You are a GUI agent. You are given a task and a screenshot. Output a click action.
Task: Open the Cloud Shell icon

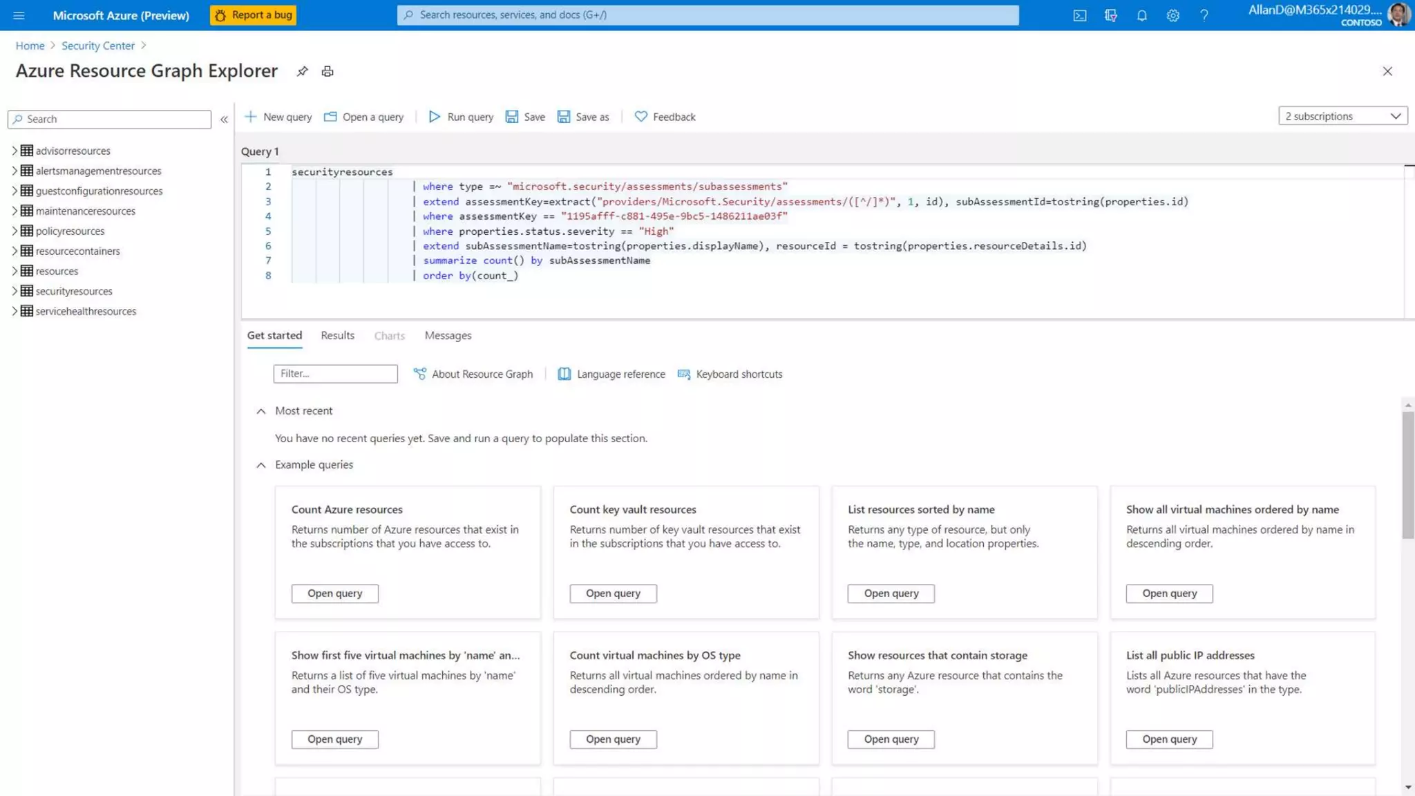coord(1079,15)
